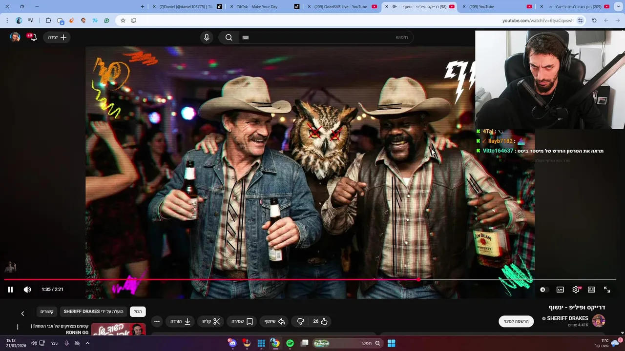
Task: Switch to theater mode in the player
Action: 591,290
